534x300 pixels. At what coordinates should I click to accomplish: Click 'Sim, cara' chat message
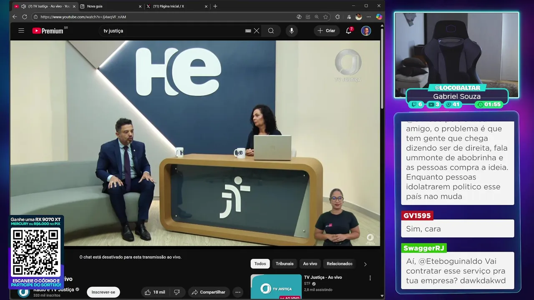423,229
